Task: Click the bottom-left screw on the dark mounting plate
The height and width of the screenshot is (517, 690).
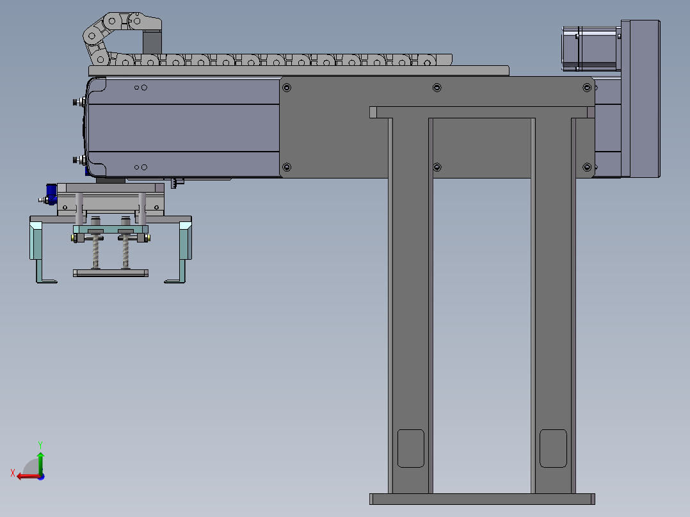Action: tap(287, 167)
